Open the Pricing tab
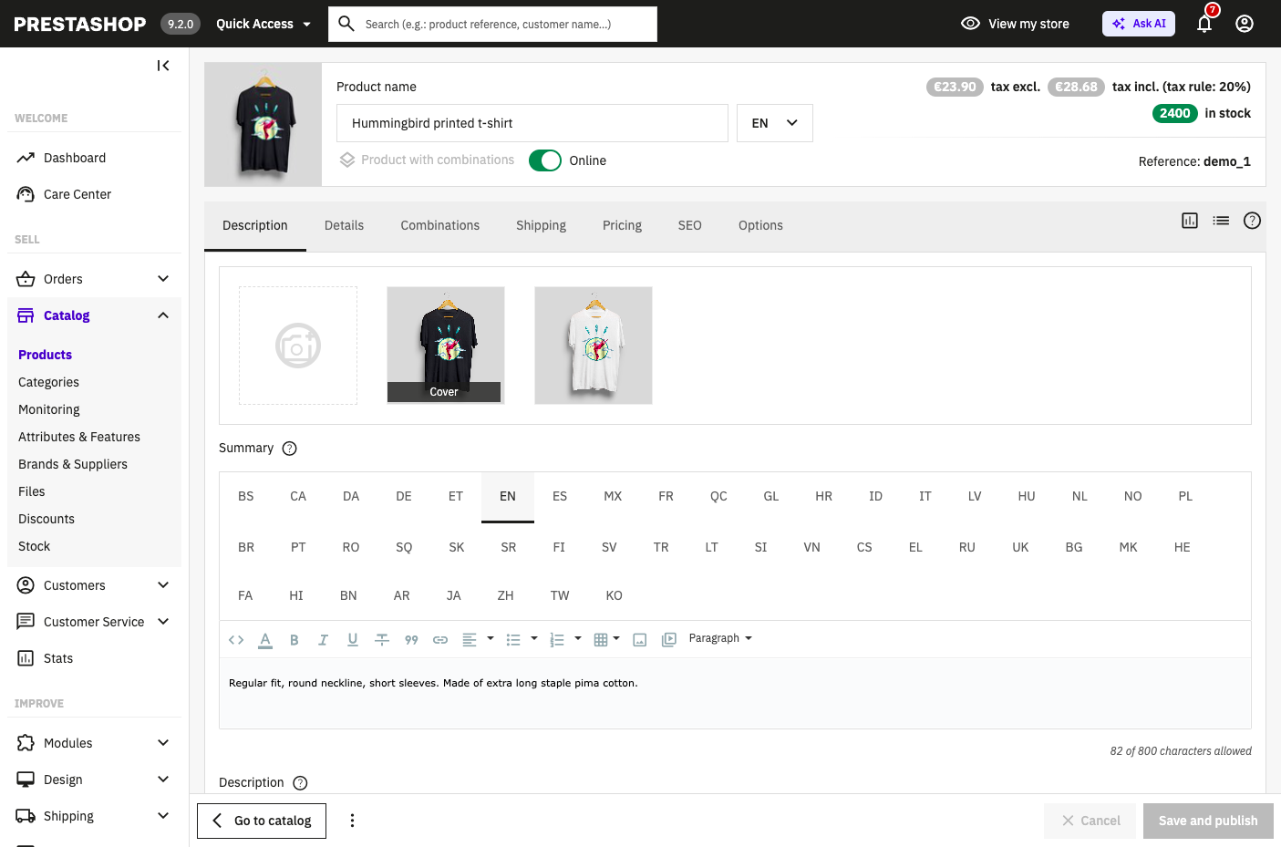1281x847 pixels. pos(622,225)
